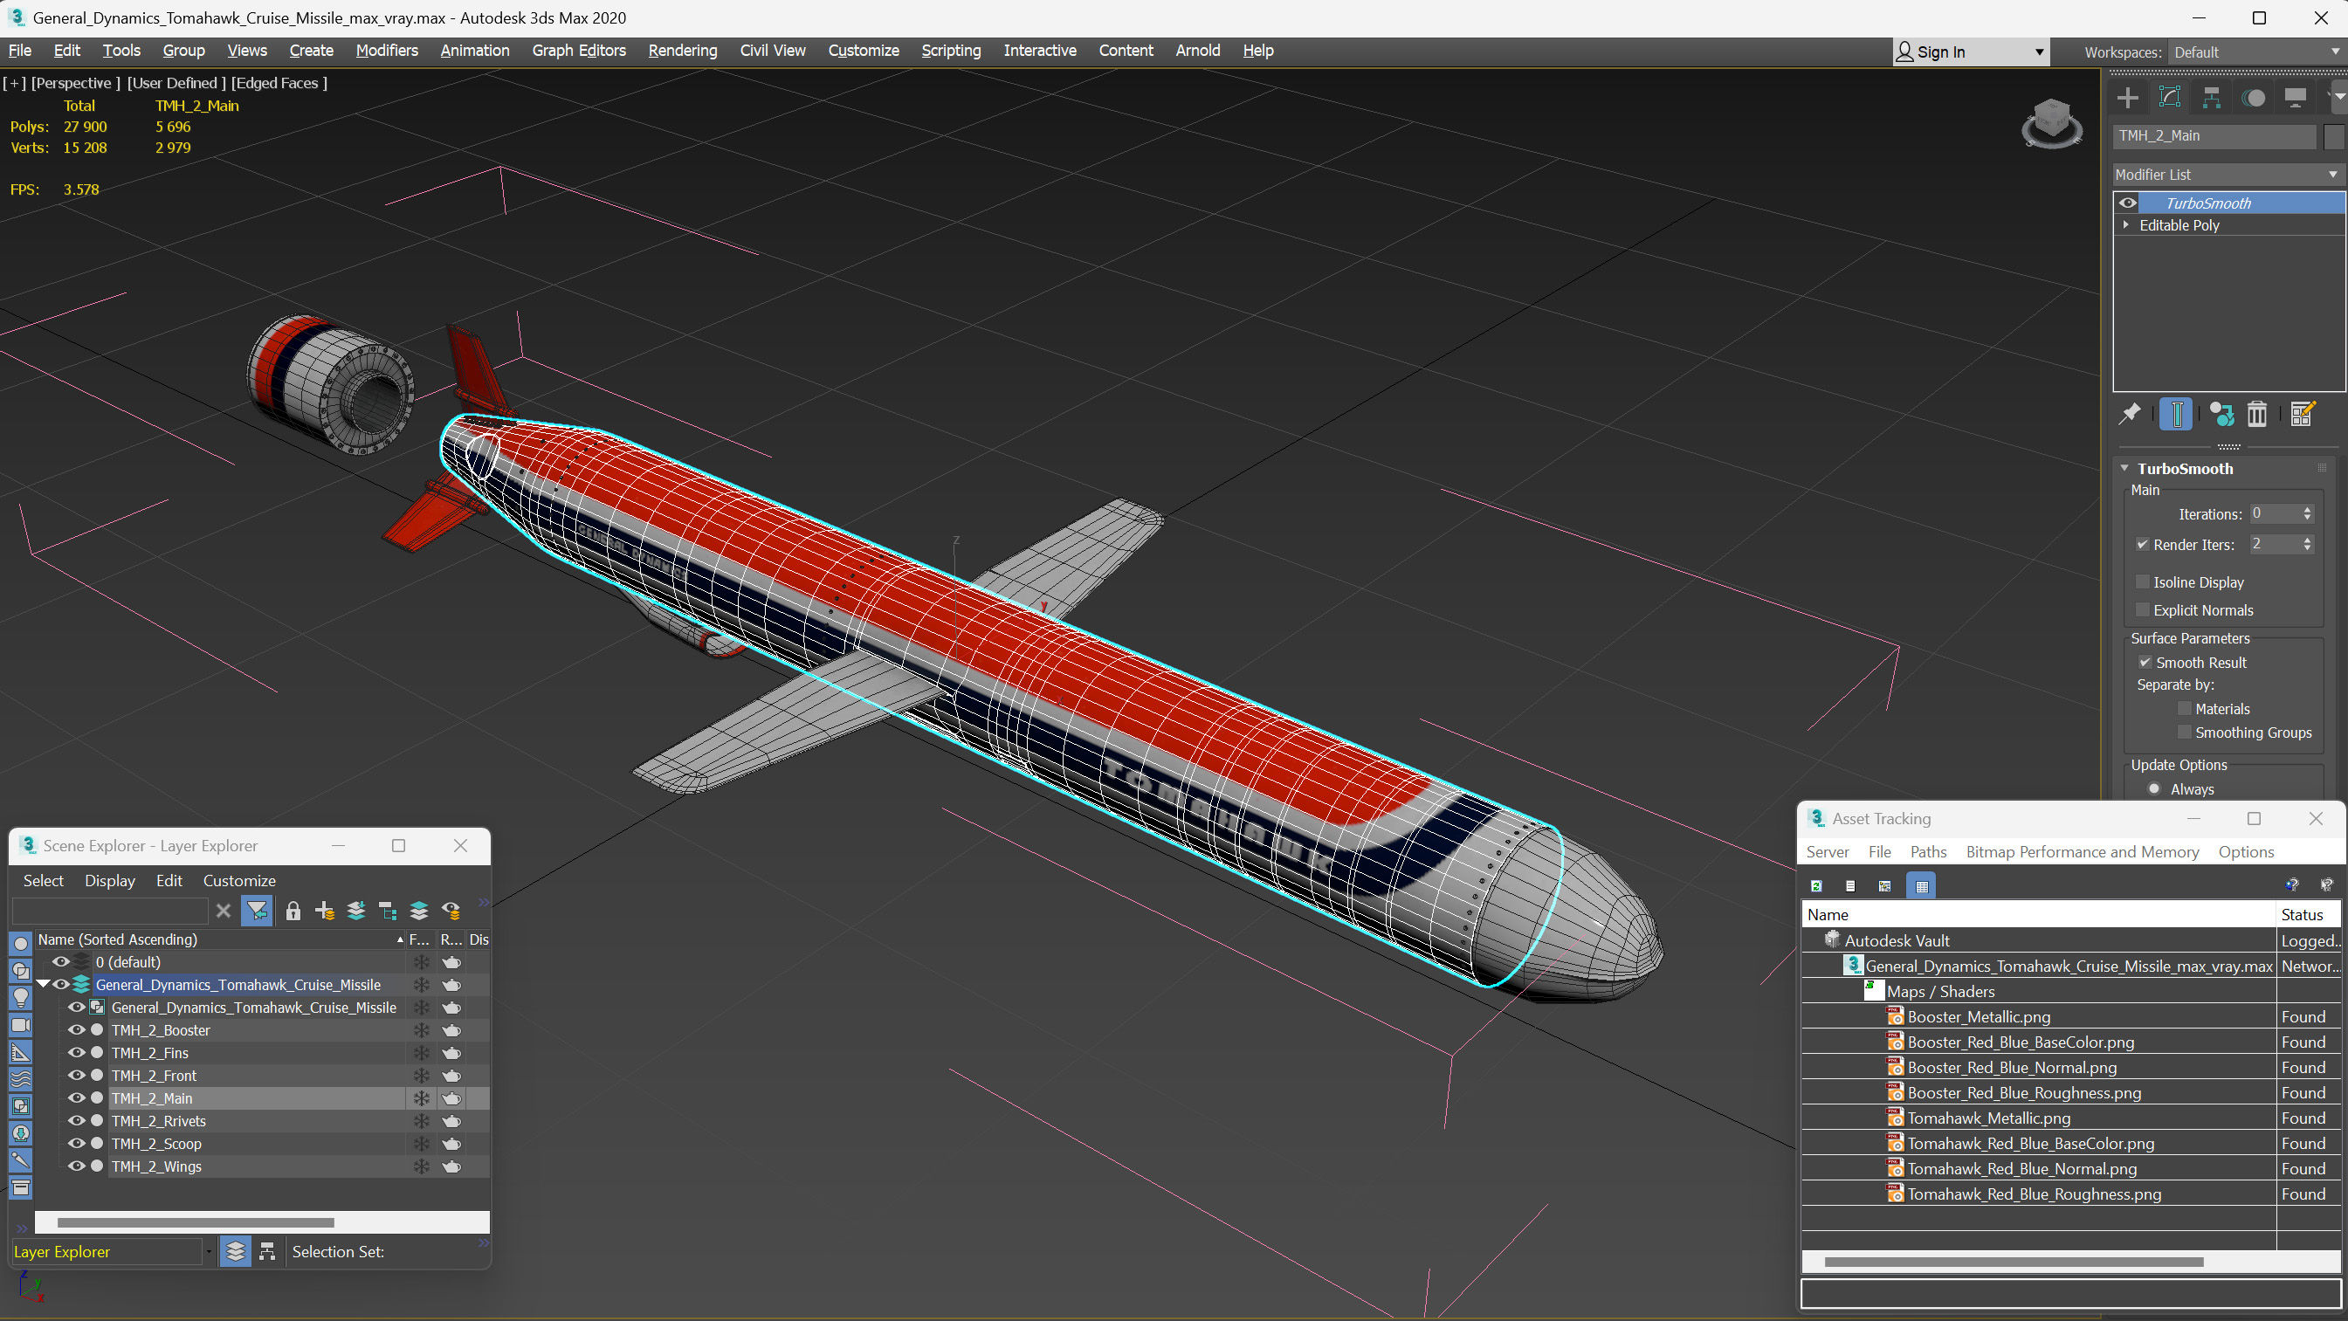
Task: Collapse the TurboSmooth rollout
Action: [2124, 468]
